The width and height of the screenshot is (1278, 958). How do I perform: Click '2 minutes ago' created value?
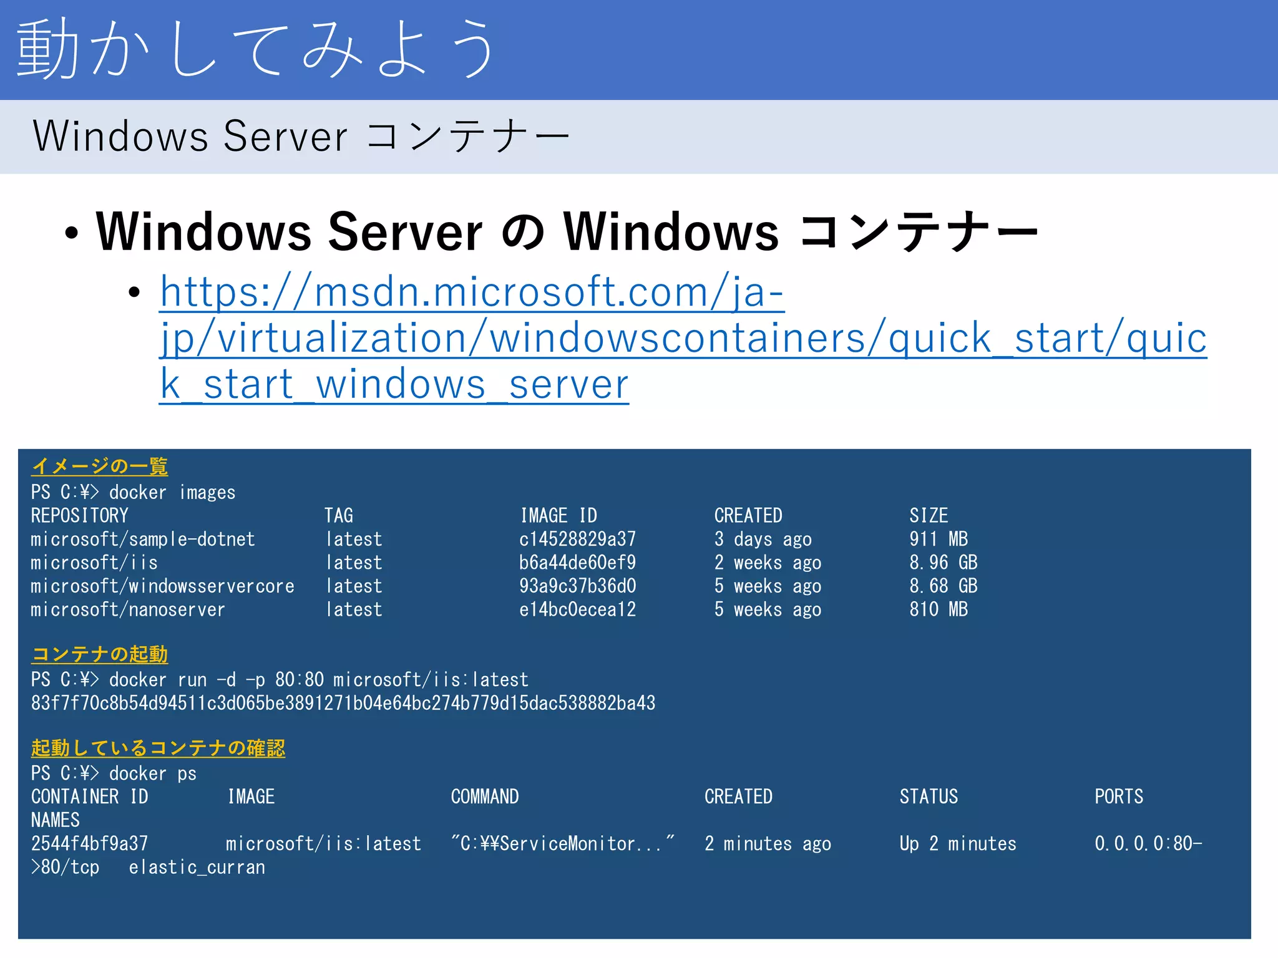click(768, 843)
